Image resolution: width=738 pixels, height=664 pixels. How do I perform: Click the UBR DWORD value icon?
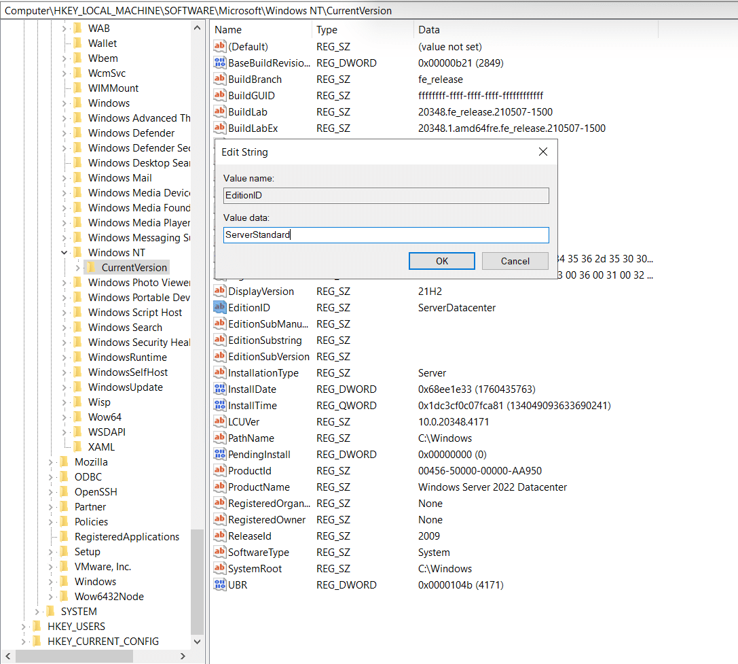click(219, 585)
